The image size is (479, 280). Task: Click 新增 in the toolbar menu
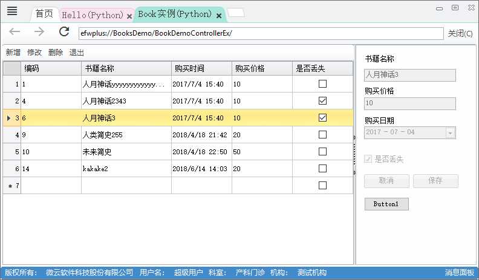point(13,53)
